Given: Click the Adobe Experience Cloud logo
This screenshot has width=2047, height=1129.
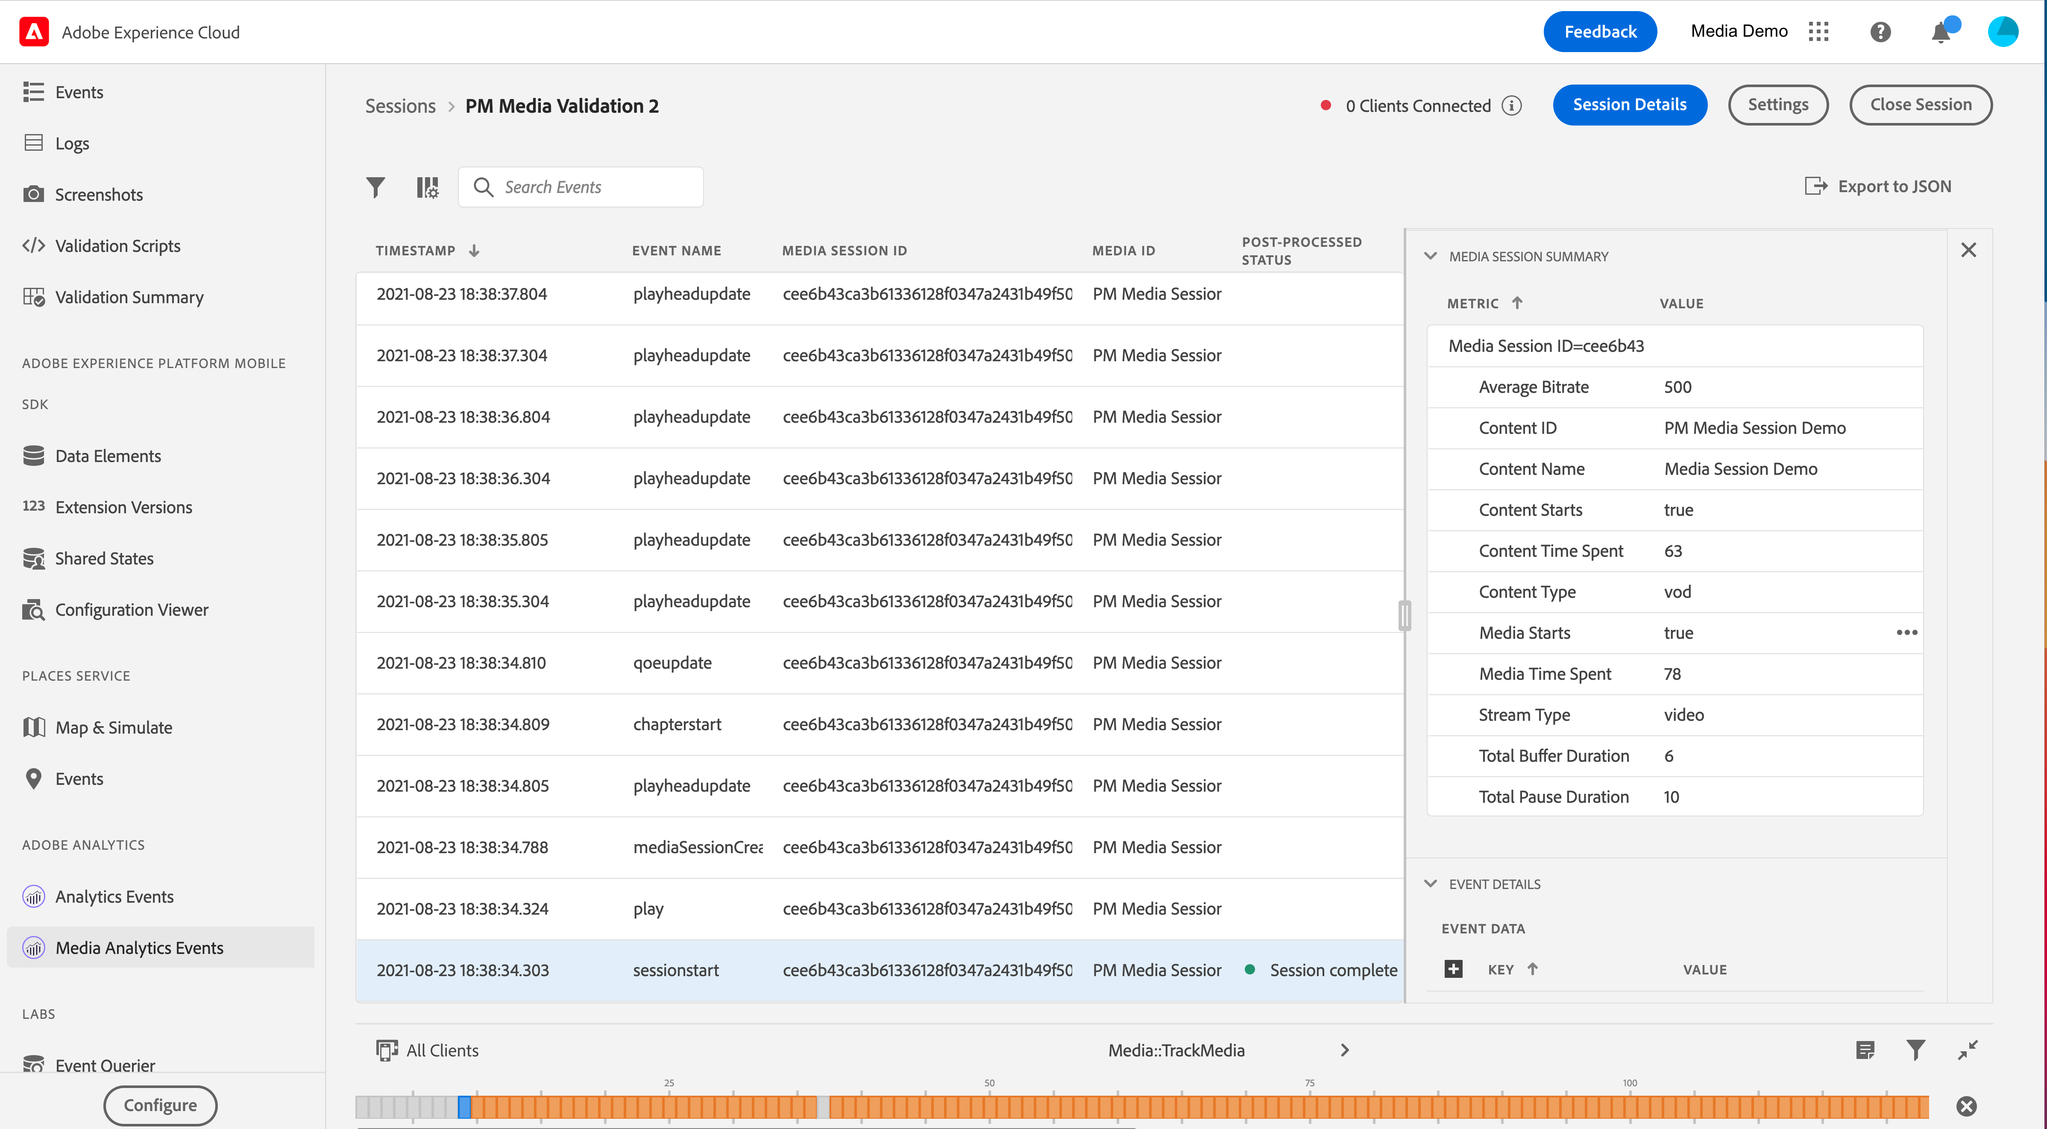Looking at the screenshot, I should [34, 32].
